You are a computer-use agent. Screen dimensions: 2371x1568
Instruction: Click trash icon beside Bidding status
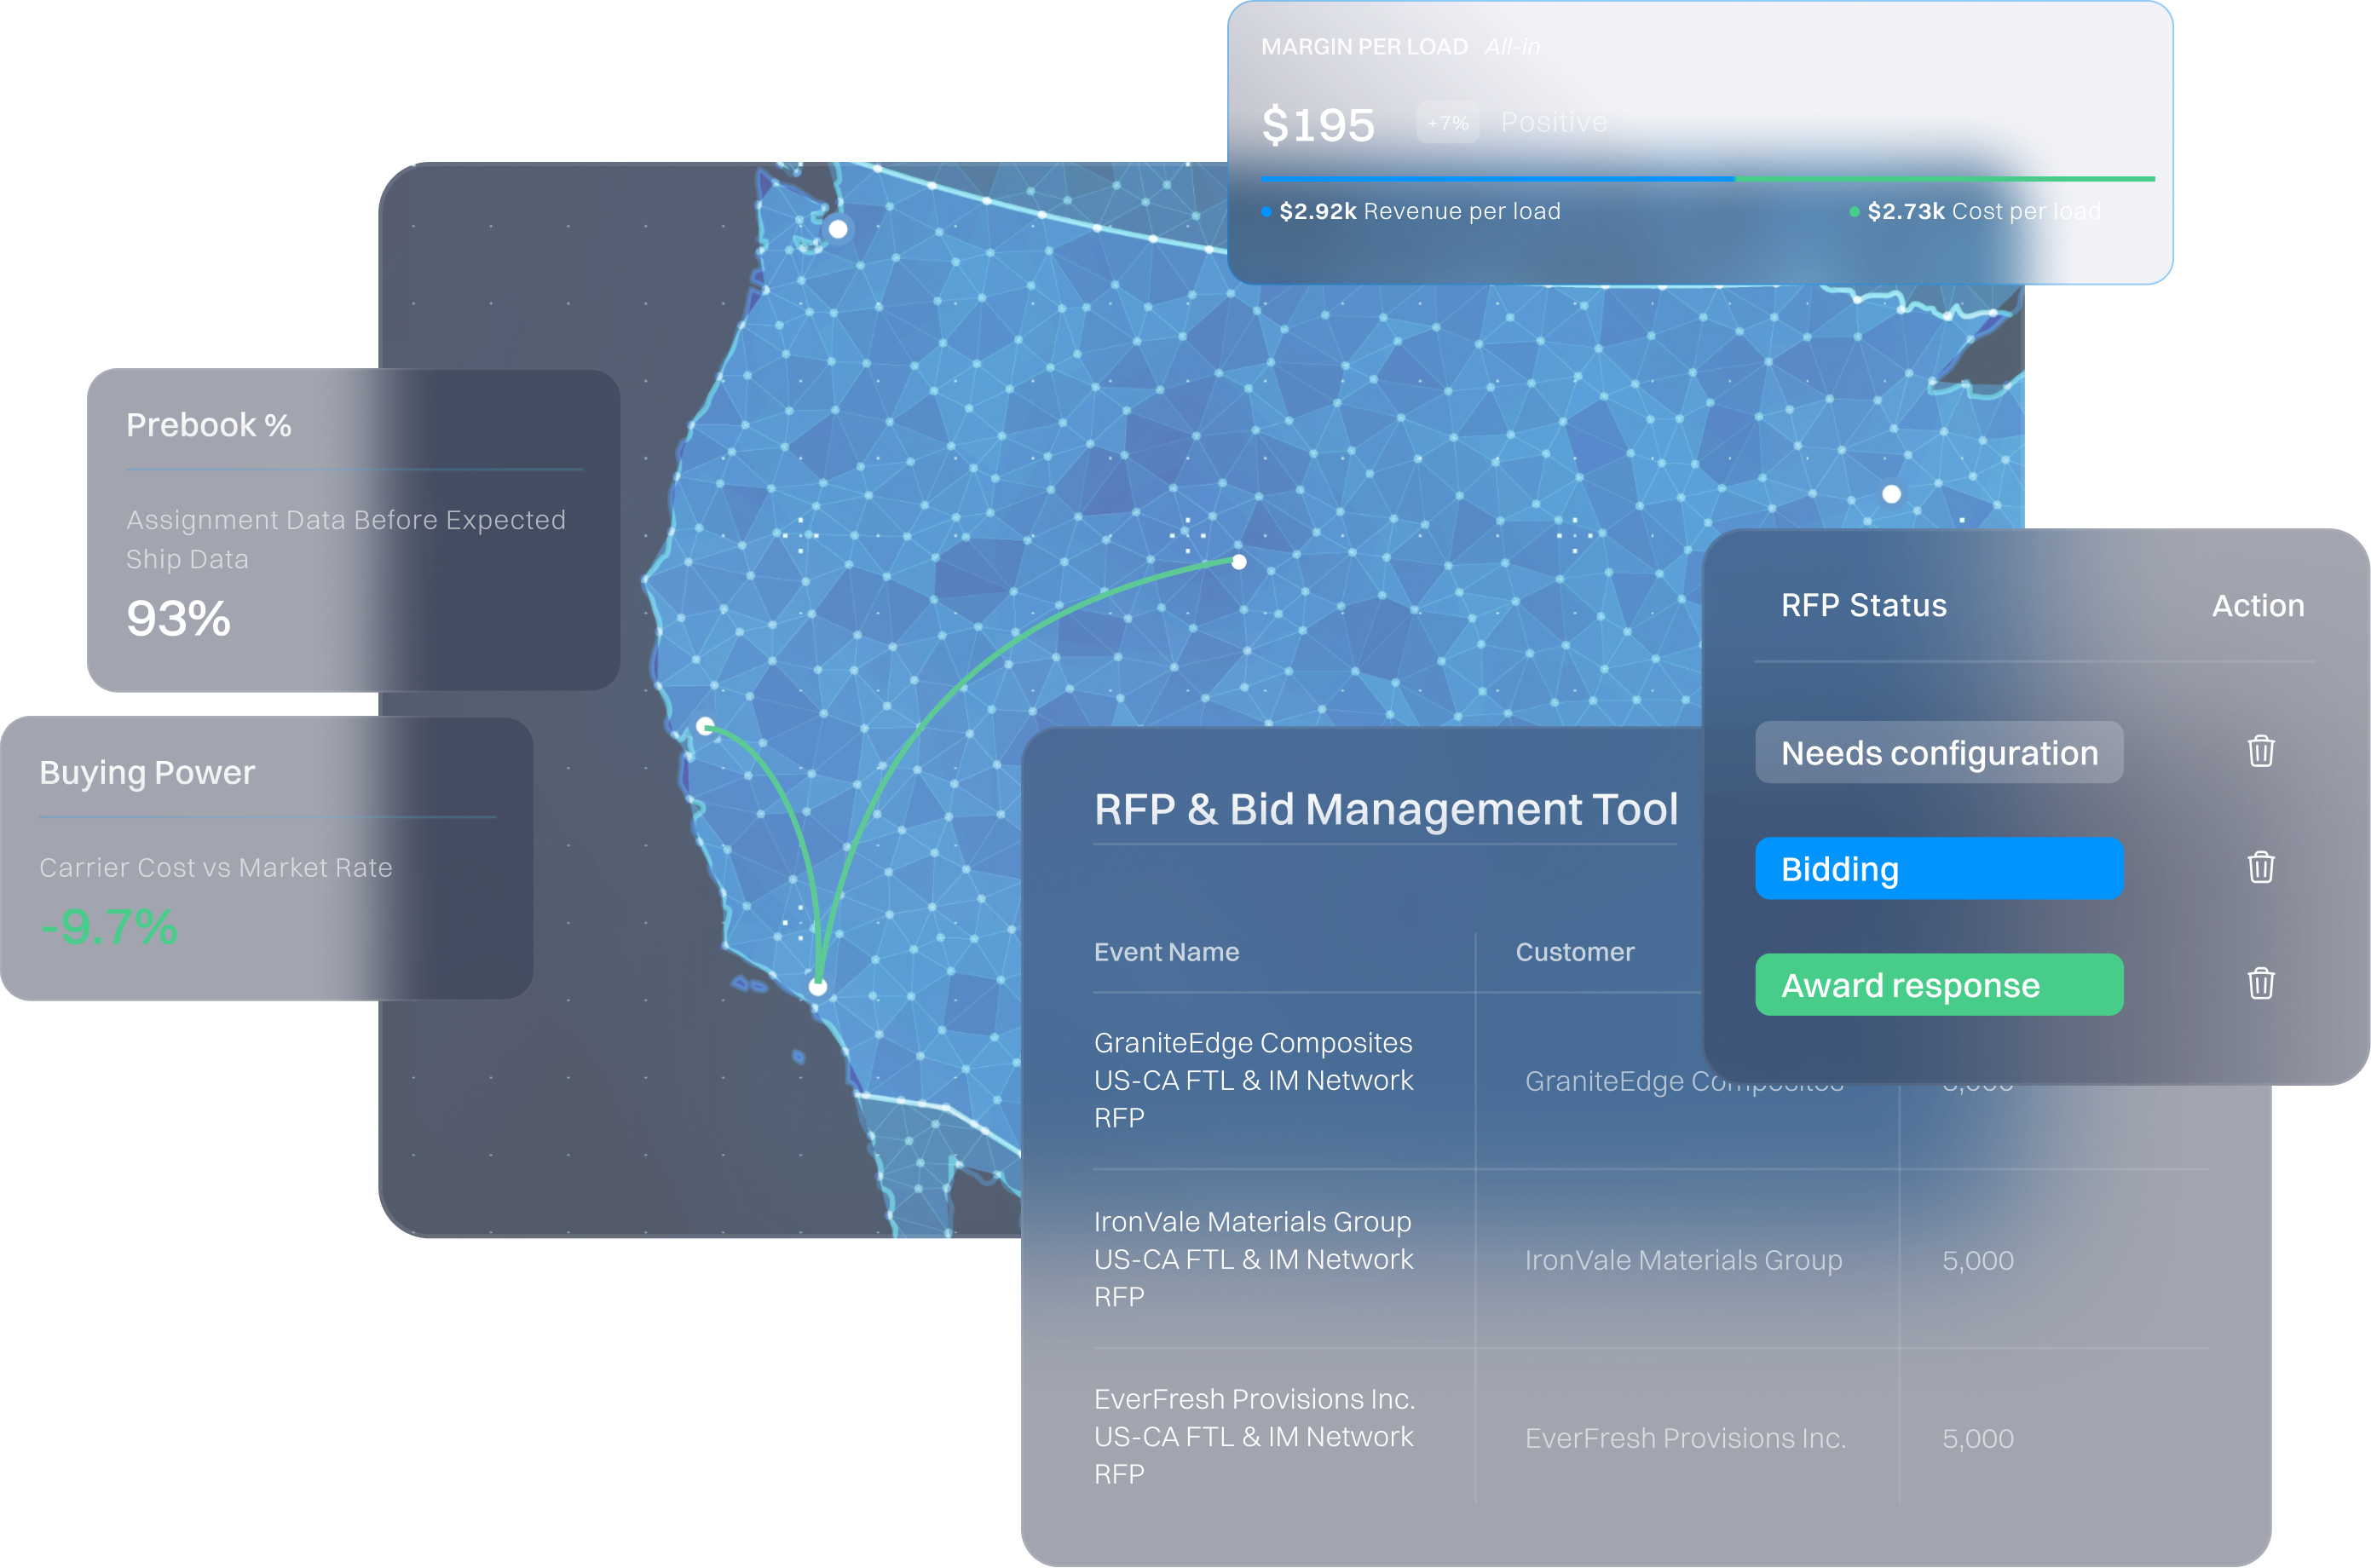pyautogui.click(x=2261, y=867)
